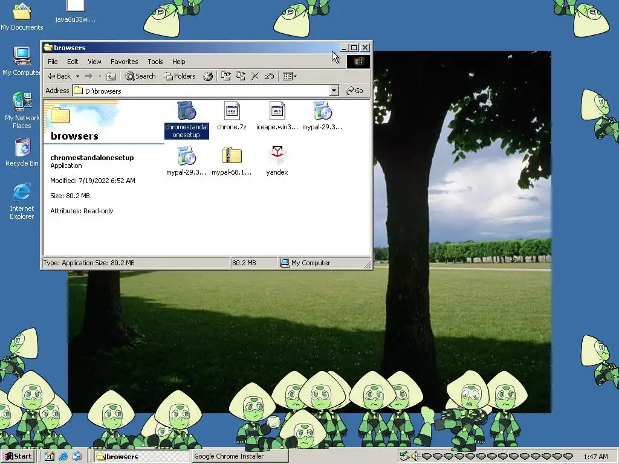Open the Help menu
Viewport: 619px width, 464px height.
178,62
